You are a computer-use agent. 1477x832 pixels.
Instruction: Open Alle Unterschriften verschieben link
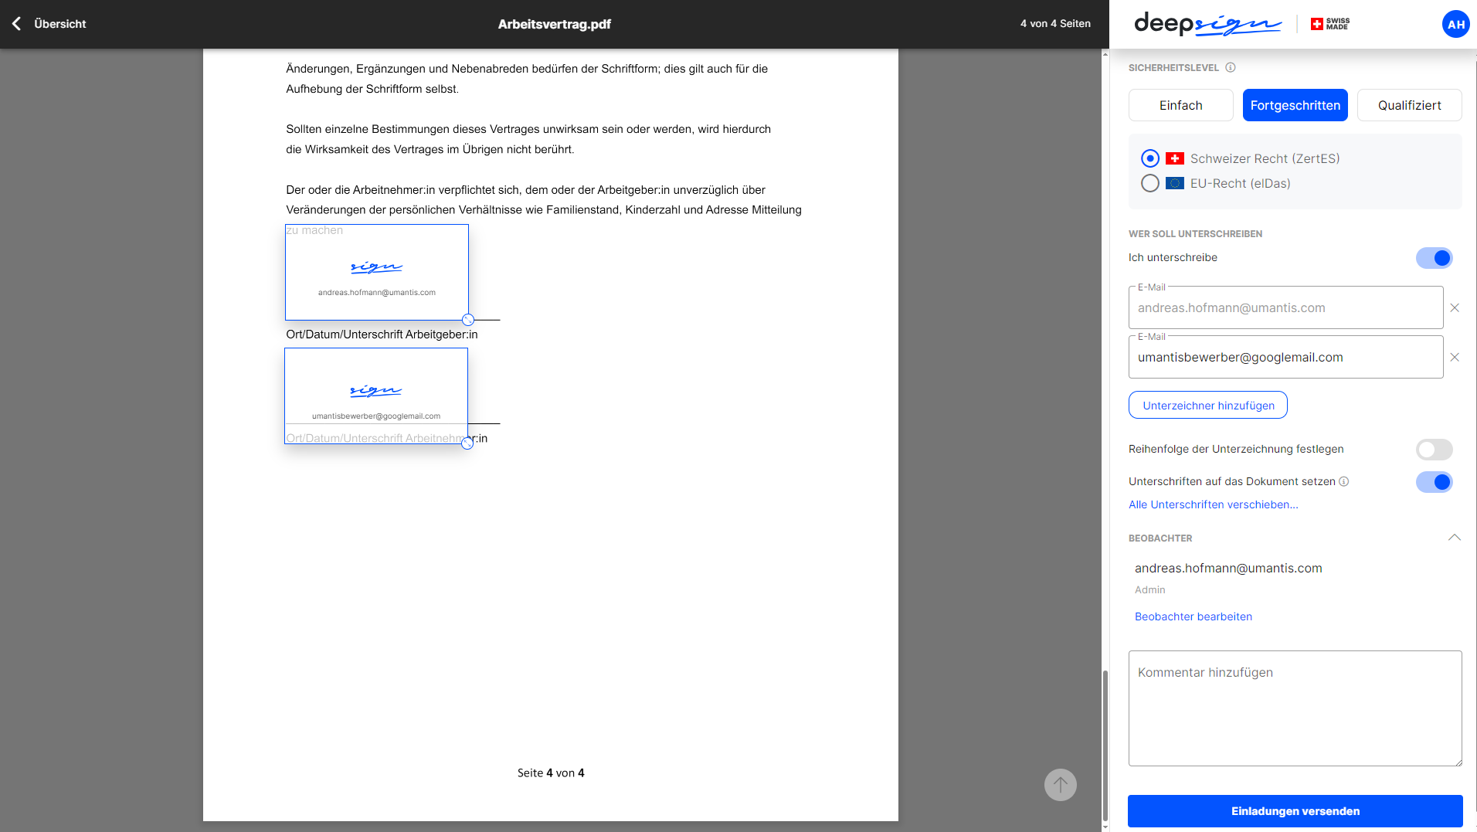point(1213,505)
